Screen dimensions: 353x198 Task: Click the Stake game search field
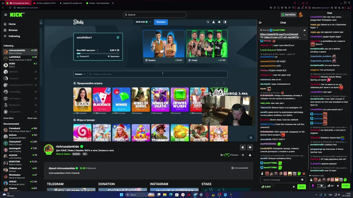tap(158, 74)
